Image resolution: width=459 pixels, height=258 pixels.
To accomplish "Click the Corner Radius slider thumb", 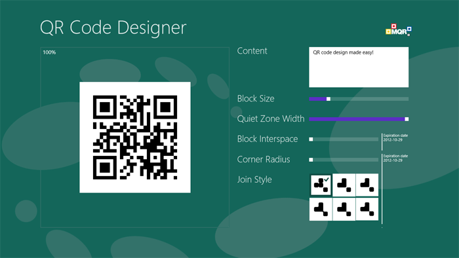I will [x=311, y=160].
